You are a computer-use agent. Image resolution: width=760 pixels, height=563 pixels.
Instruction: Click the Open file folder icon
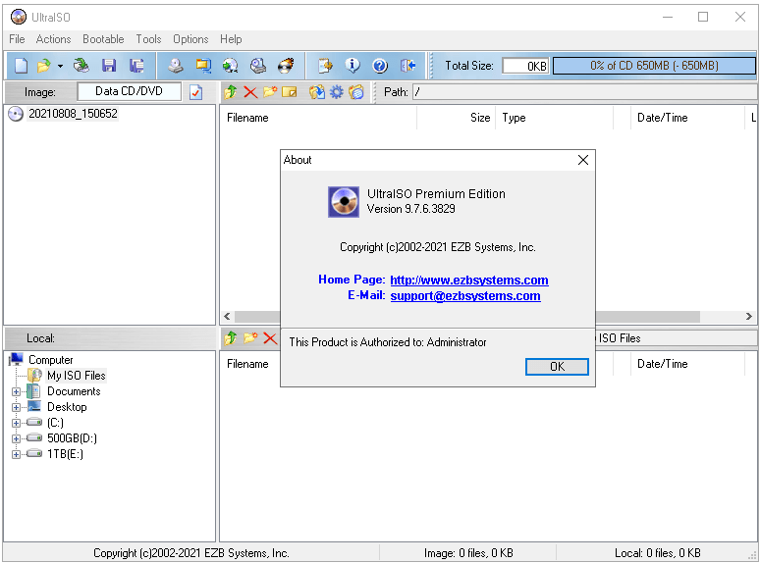[44, 66]
